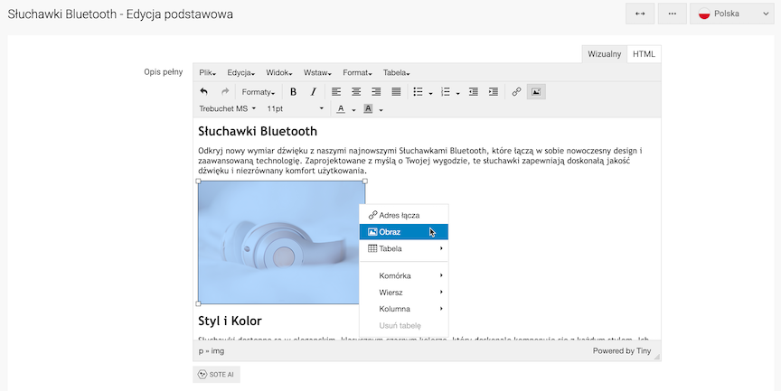Toggle italic formatting
The width and height of the screenshot is (781, 391).
313,91
